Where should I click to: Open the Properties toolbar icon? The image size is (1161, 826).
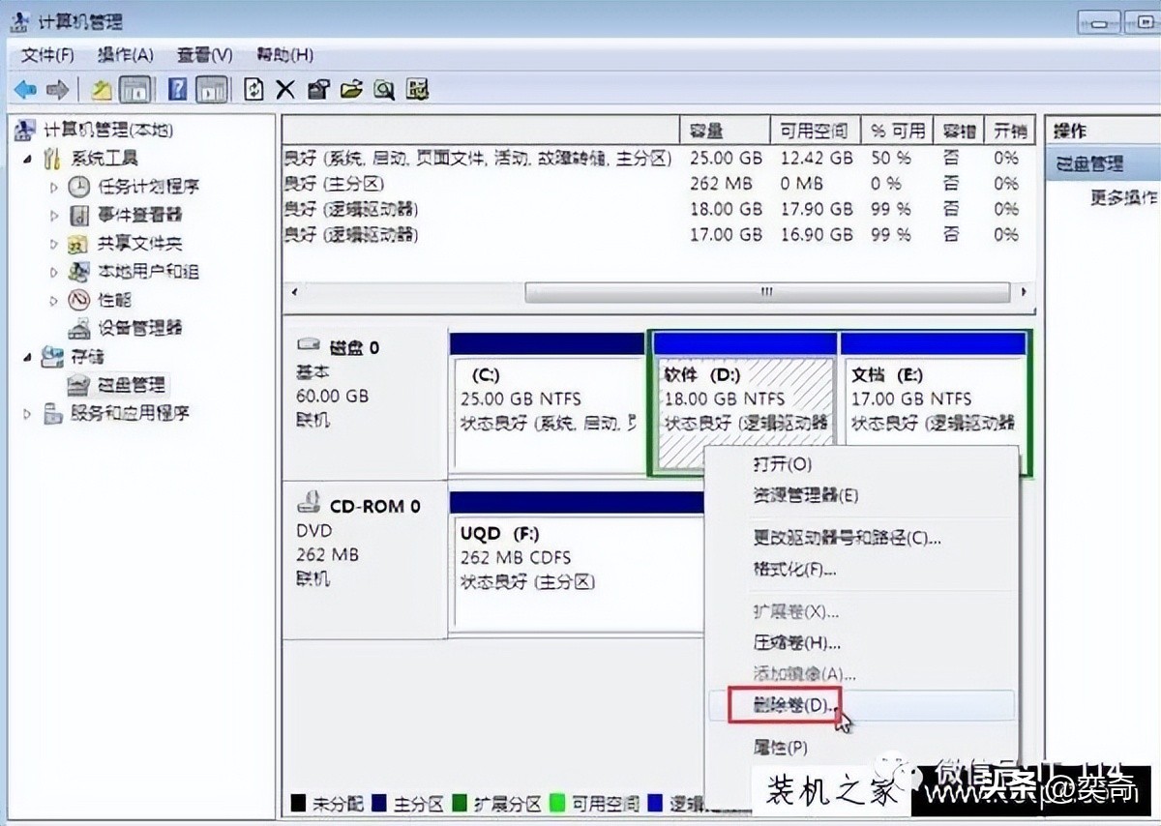click(x=317, y=89)
